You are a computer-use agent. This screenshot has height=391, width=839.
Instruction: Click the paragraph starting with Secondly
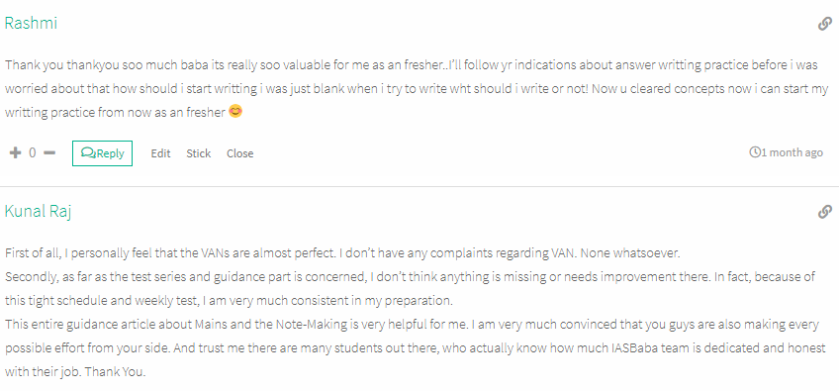tap(410, 289)
